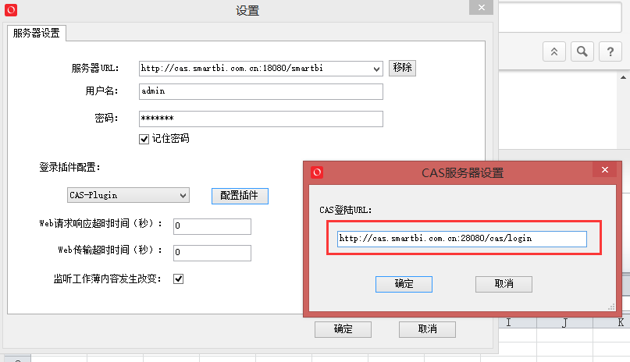This screenshot has height=362, width=630.
Task: Open the CAS-Plugin login plugin dropdown
Action: coord(128,195)
